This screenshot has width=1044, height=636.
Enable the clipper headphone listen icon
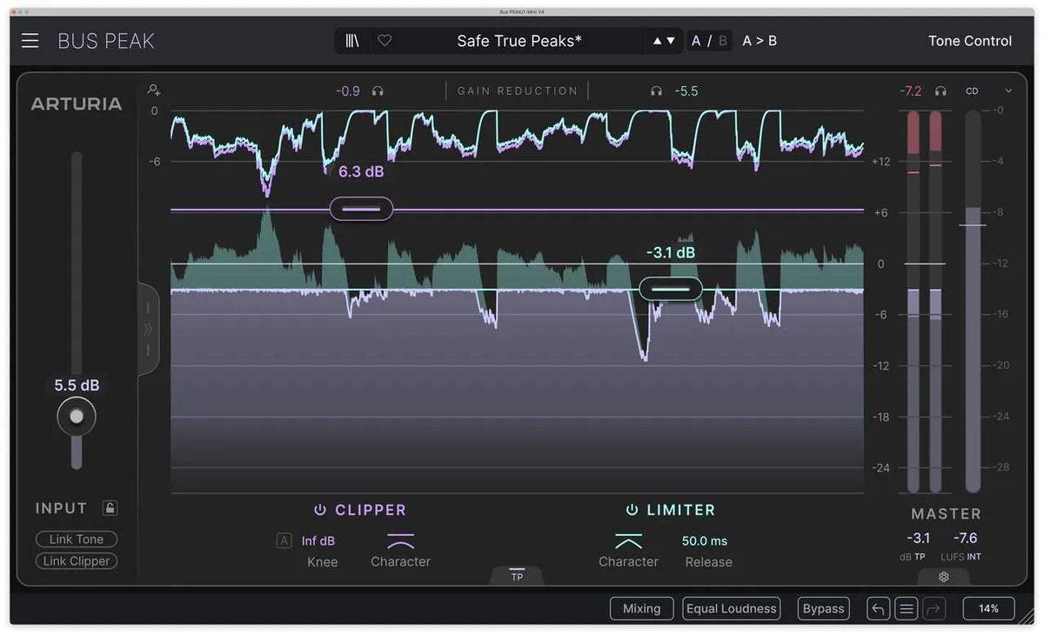click(x=377, y=90)
